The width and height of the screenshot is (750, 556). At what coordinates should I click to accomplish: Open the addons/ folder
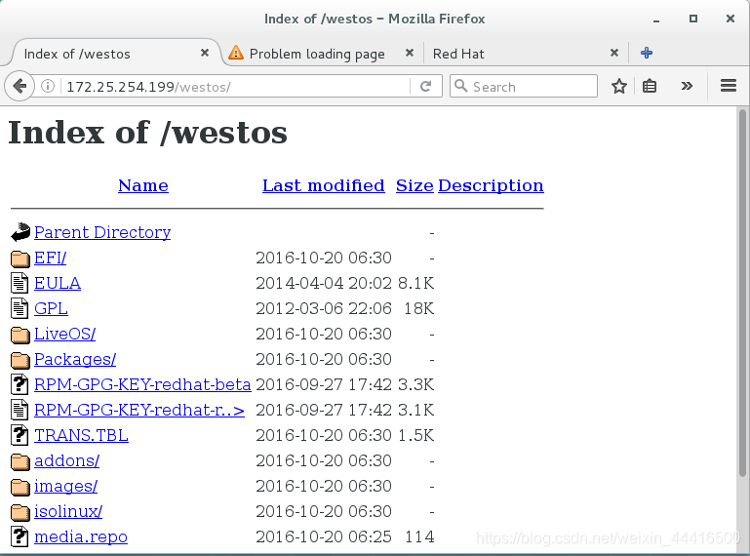point(67,460)
